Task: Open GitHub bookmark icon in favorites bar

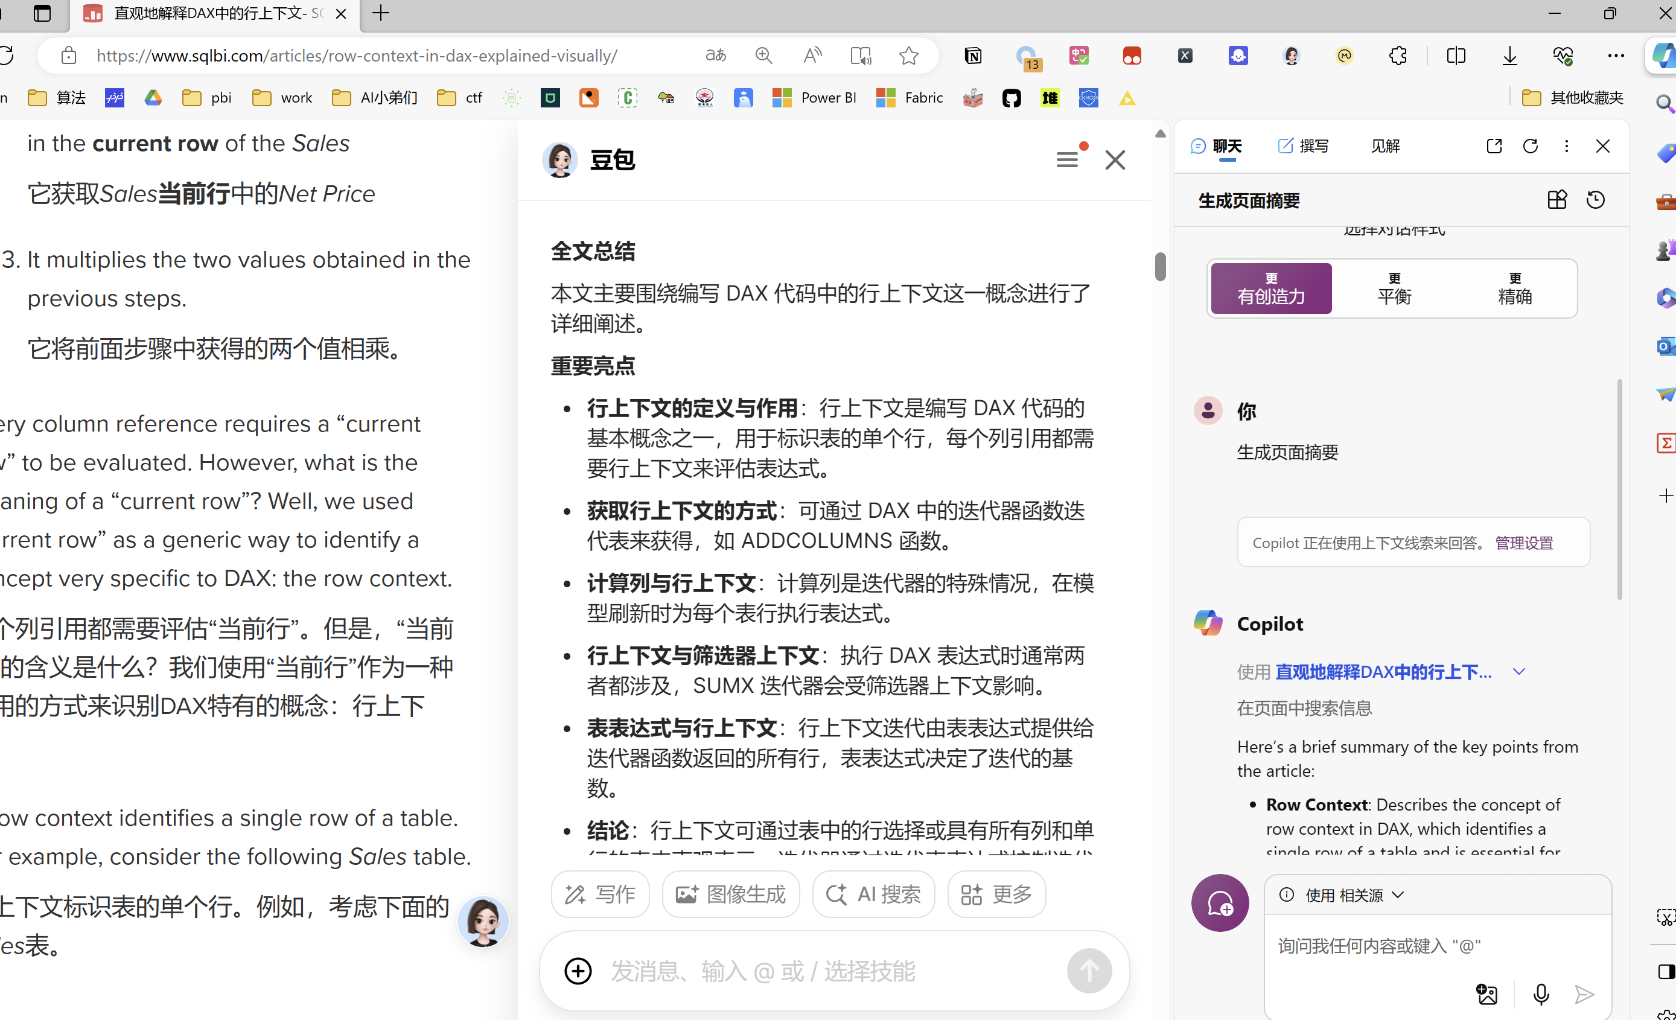Action: [1012, 98]
